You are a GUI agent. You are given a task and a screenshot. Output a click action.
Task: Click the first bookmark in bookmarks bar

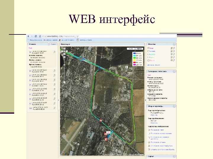pos(35,40)
